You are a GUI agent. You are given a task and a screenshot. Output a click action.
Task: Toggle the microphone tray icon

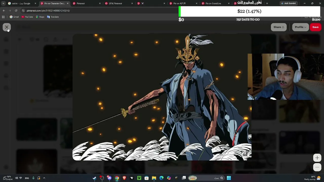tap(33, 178)
